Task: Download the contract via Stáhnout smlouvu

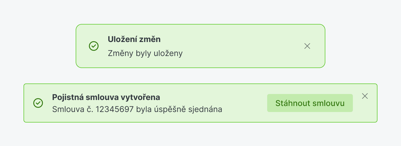Action: tap(310, 103)
